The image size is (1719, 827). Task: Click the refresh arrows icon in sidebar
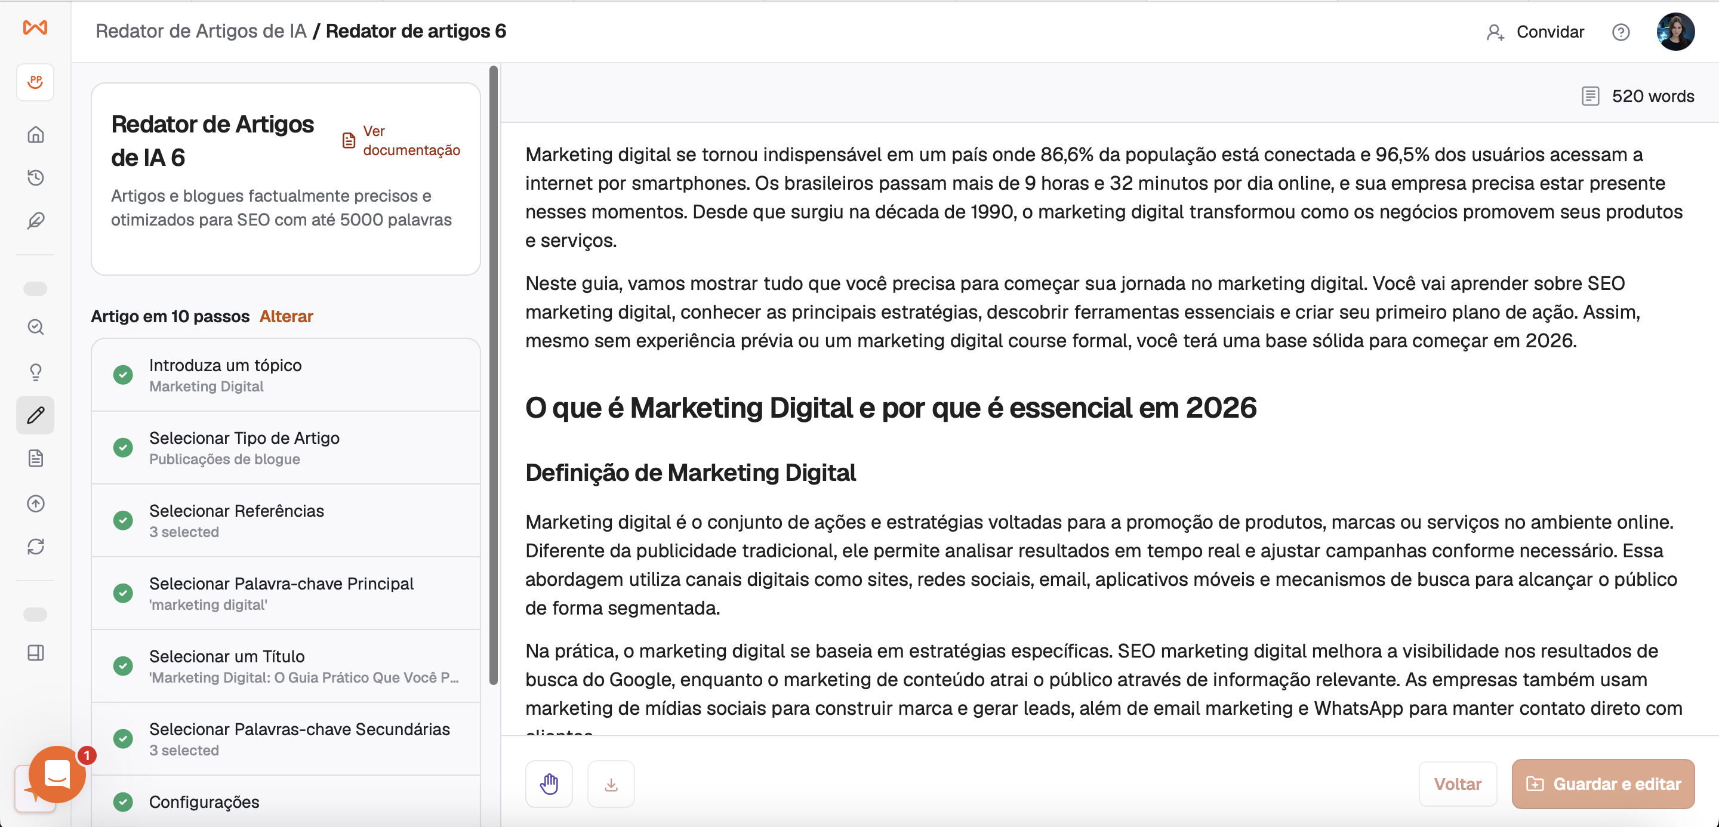(35, 547)
